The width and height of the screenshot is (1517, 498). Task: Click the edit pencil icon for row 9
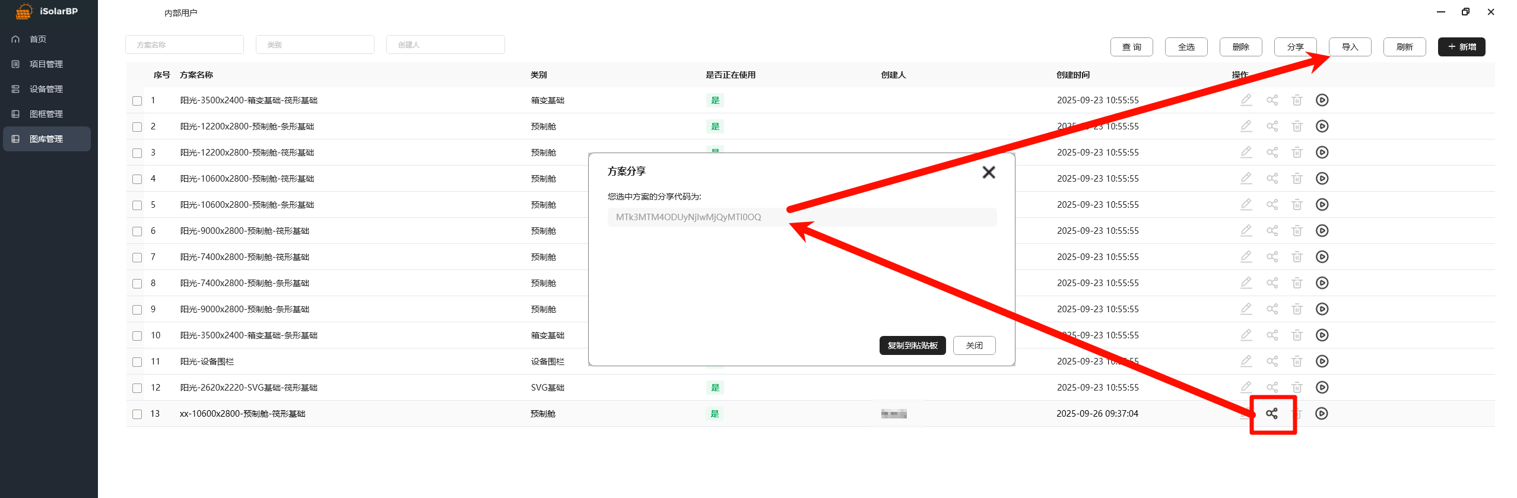click(x=1246, y=309)
